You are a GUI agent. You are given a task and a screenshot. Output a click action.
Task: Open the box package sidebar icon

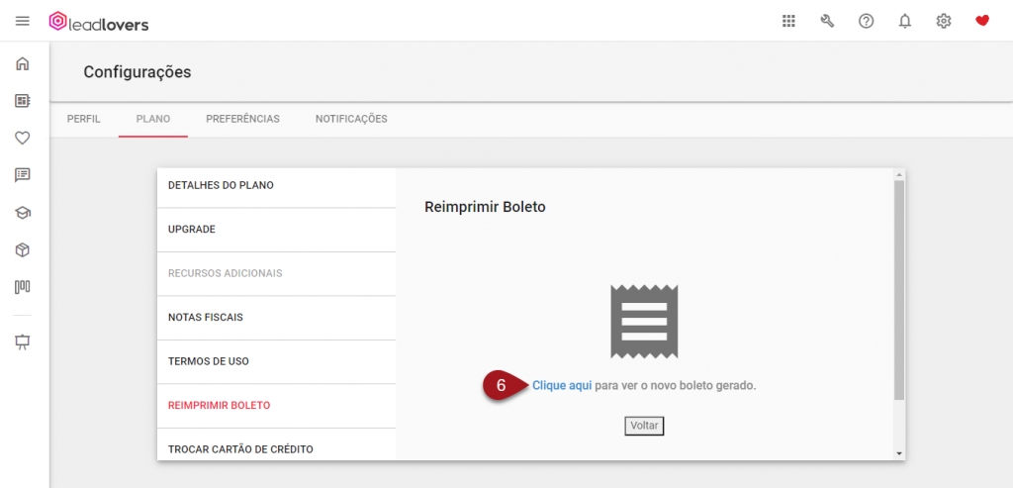(23, 250)
